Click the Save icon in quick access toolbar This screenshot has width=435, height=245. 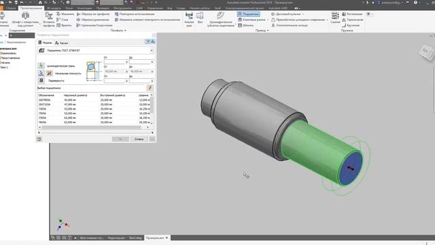pos(16,3)
